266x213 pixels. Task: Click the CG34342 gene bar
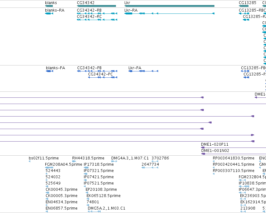coord(96,6)
